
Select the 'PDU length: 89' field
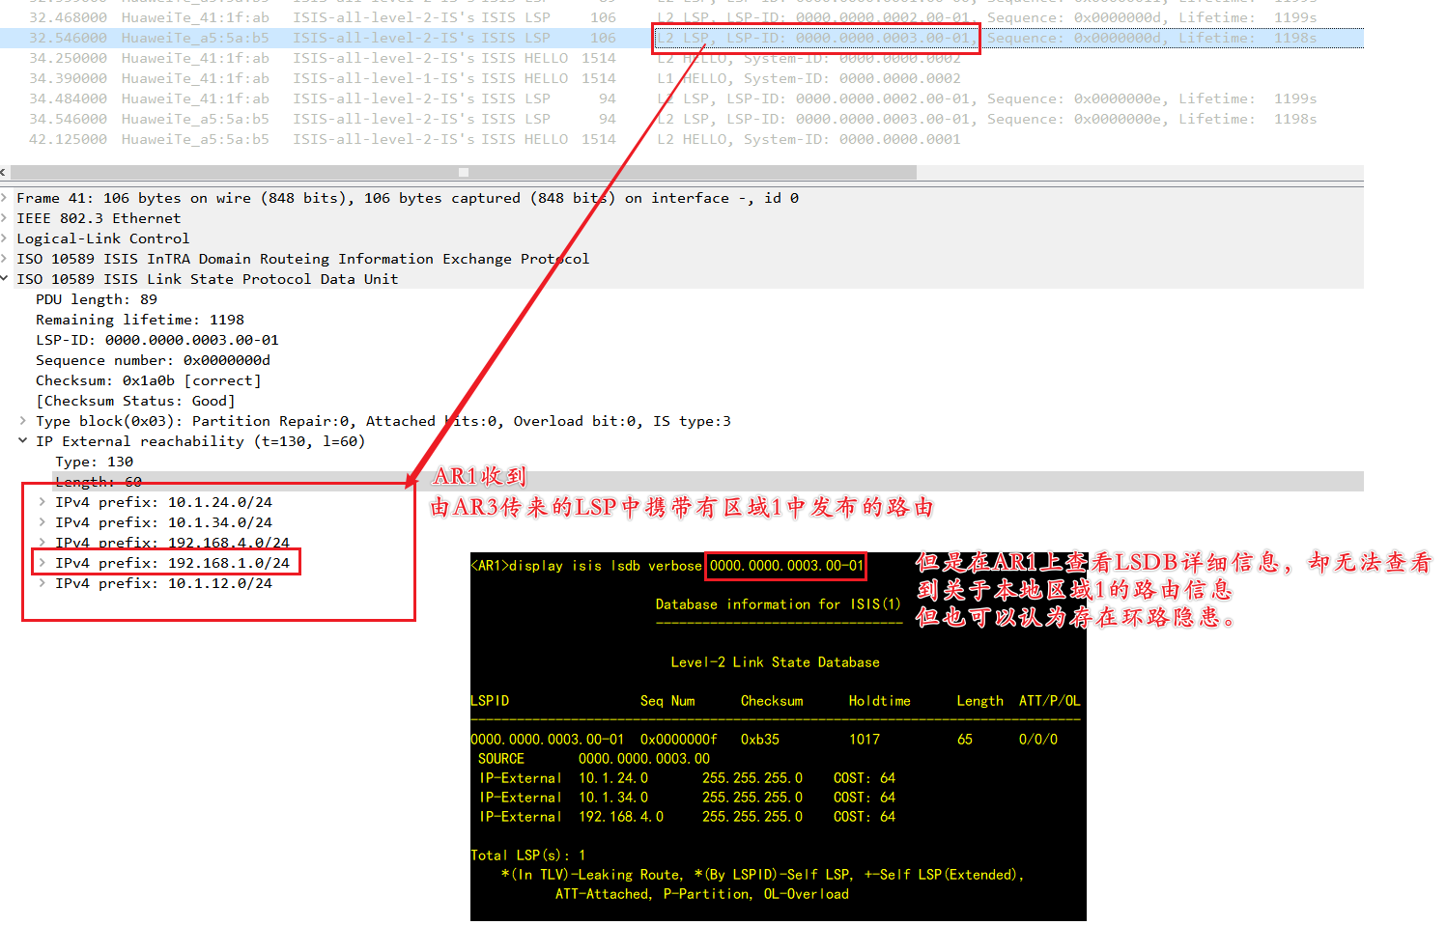[97, 299]
